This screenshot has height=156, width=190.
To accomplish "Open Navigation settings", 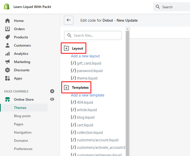I will click(x=23, y=132).
